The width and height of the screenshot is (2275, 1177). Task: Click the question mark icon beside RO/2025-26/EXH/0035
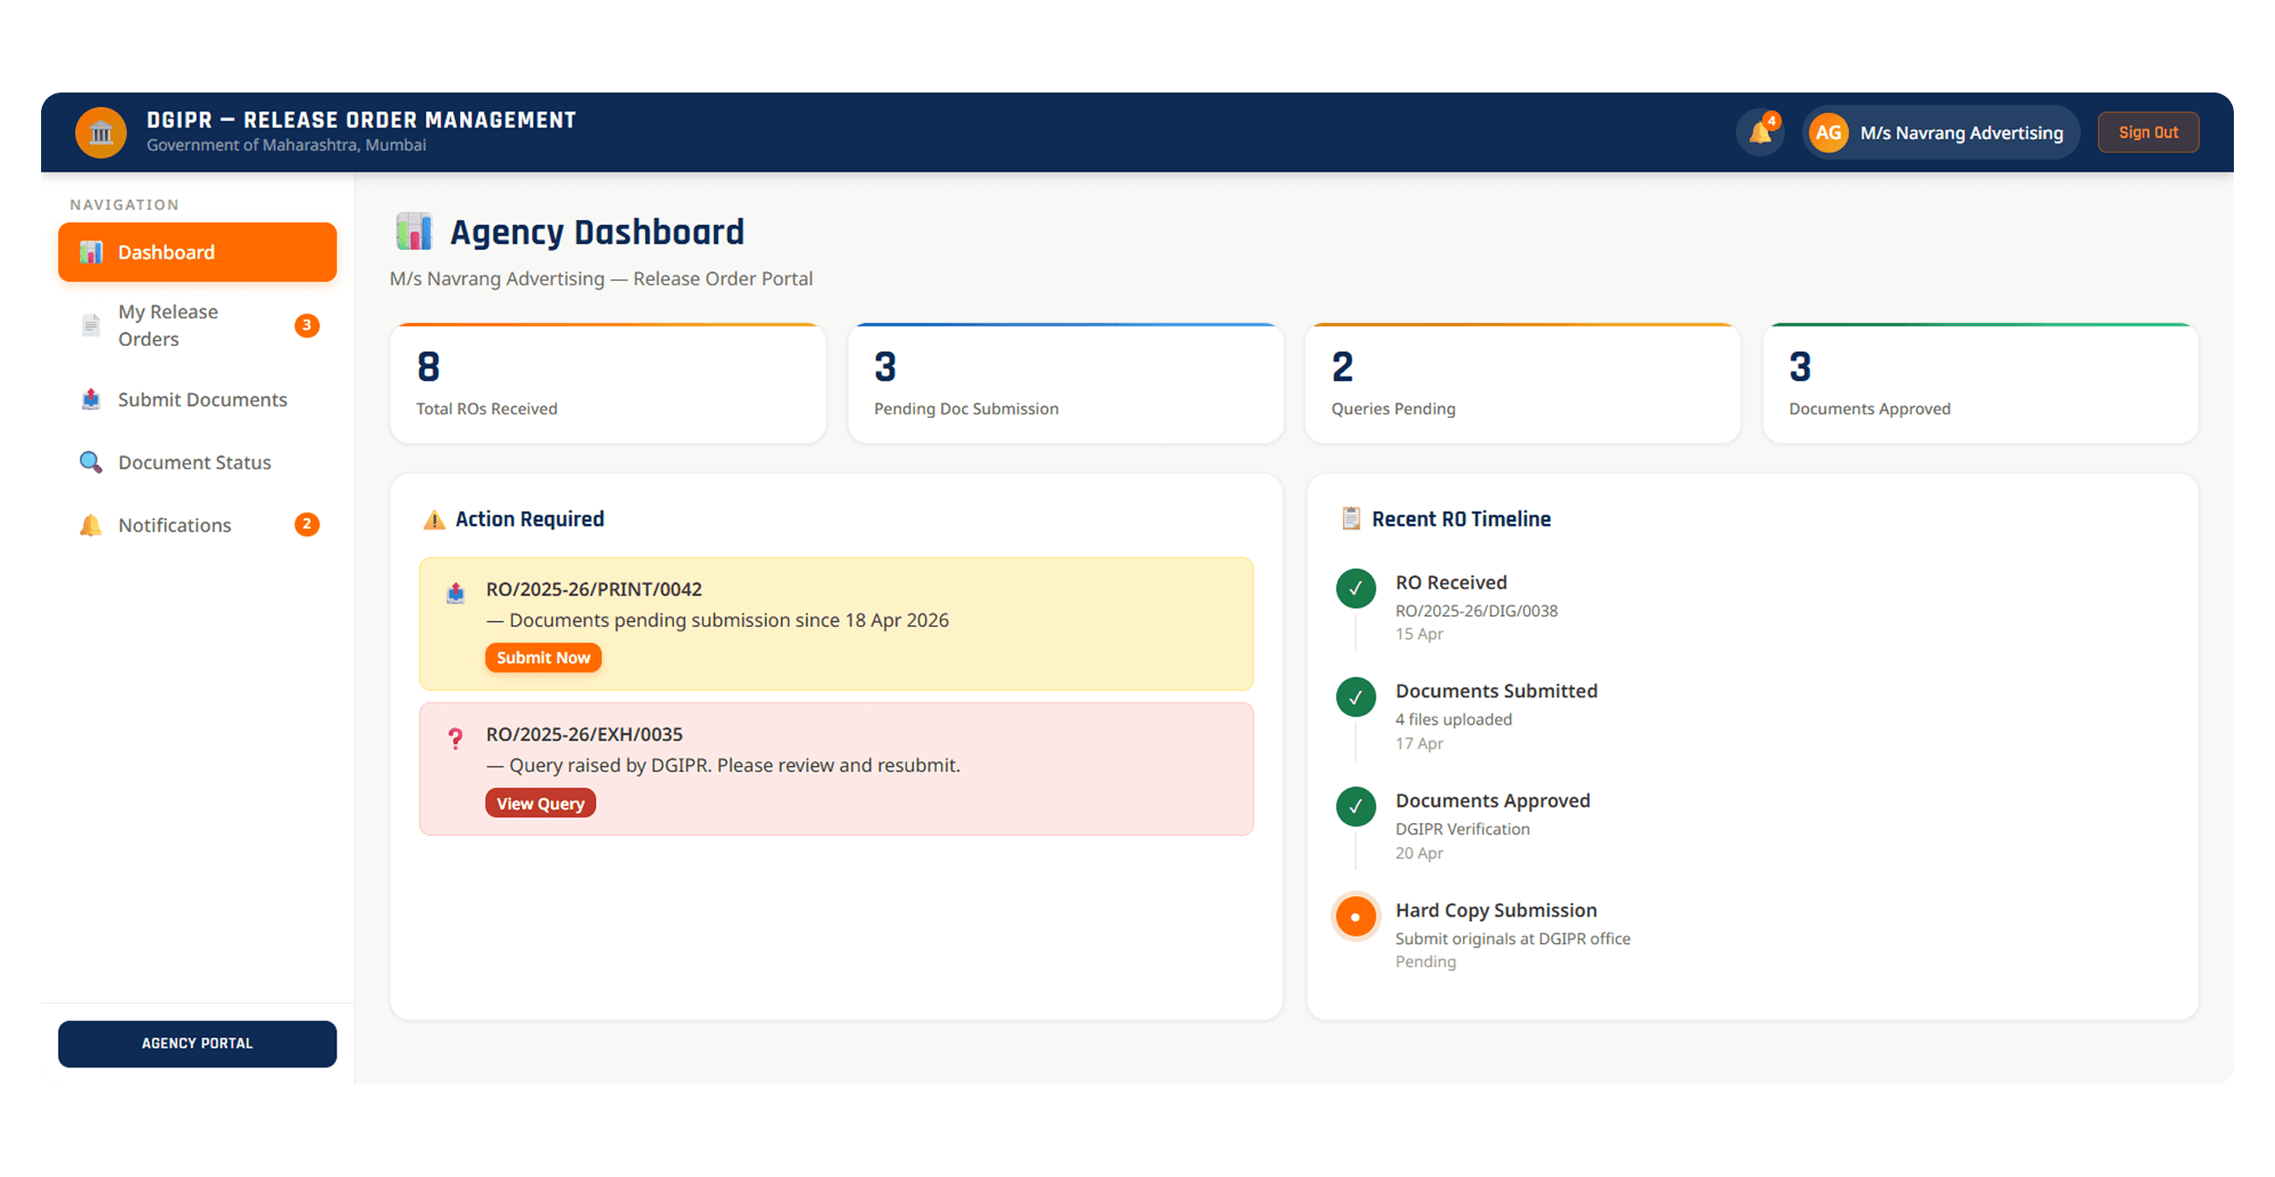pyautogui.click(x=456, y=738)
